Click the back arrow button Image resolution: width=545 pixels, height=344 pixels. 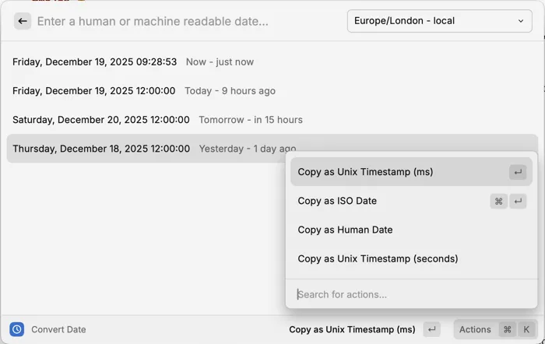(23, 22)
